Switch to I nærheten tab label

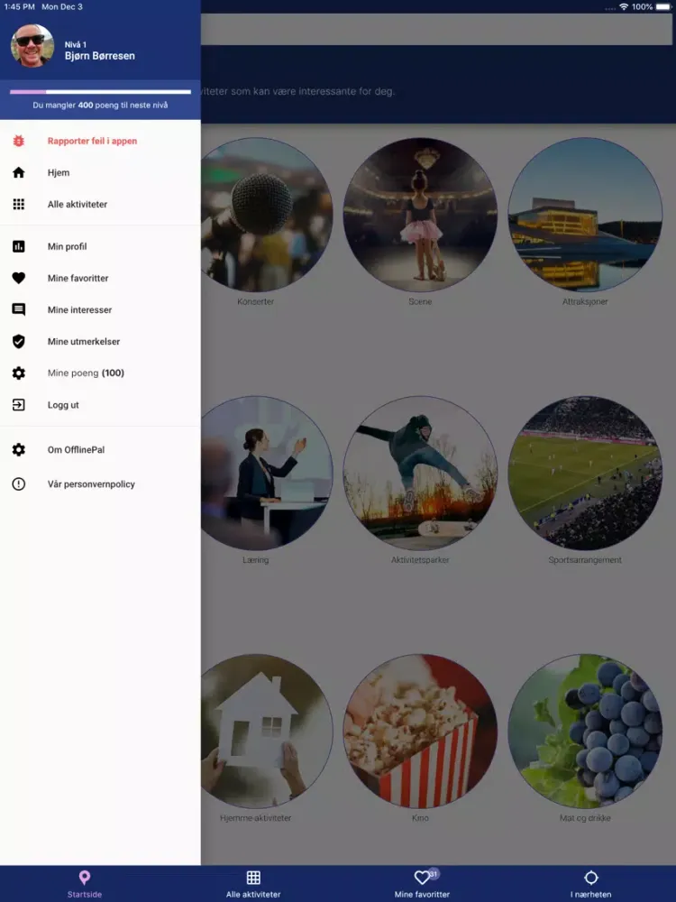(x=591, y=895)
